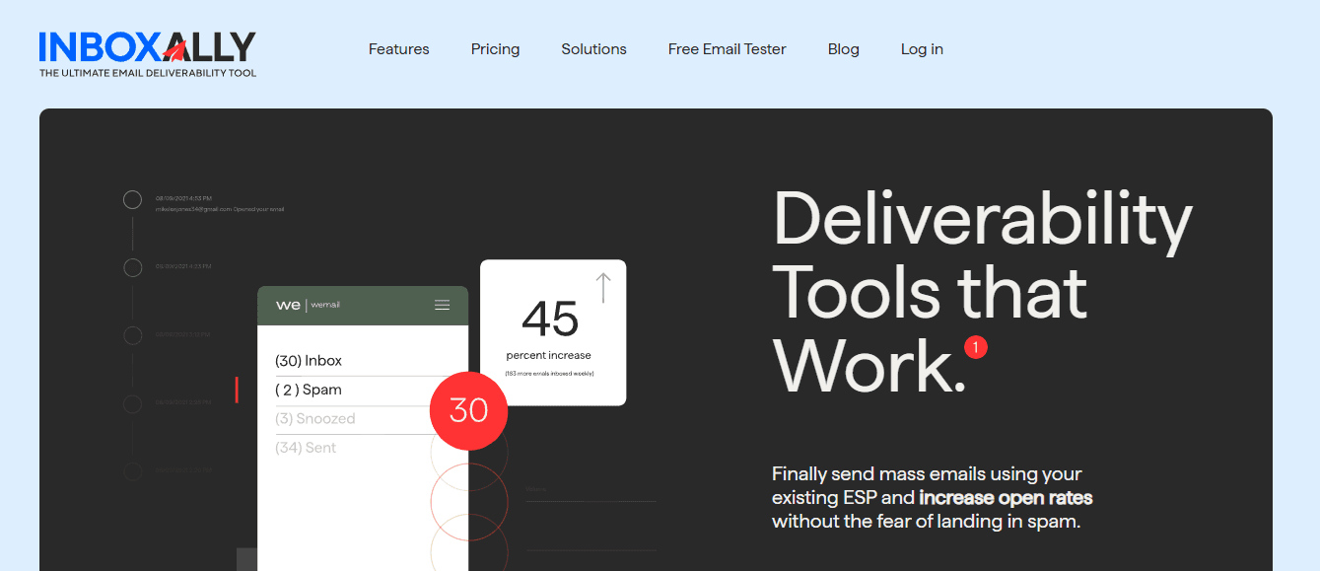Open the Features menu

398,48
